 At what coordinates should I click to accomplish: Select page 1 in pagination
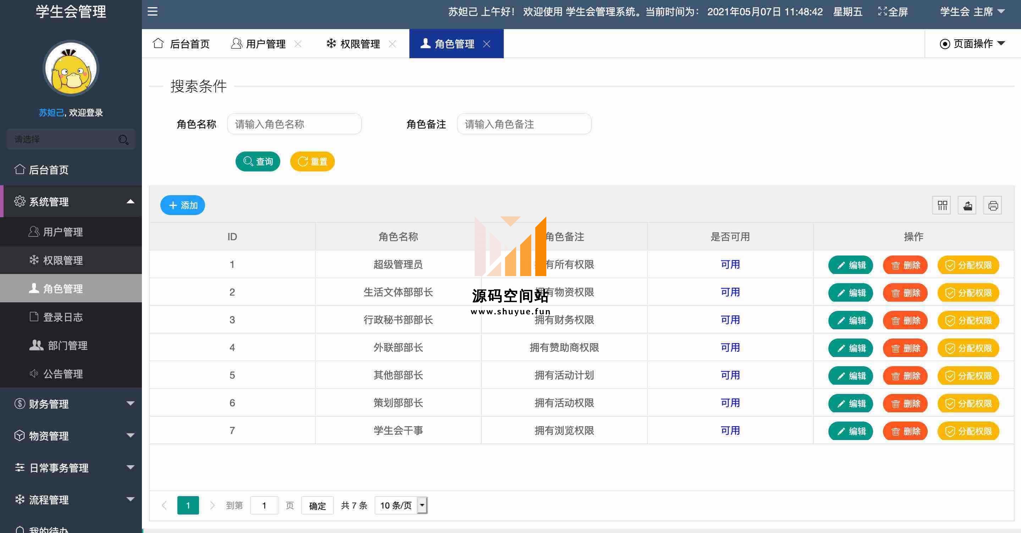[x=188, y=505]
